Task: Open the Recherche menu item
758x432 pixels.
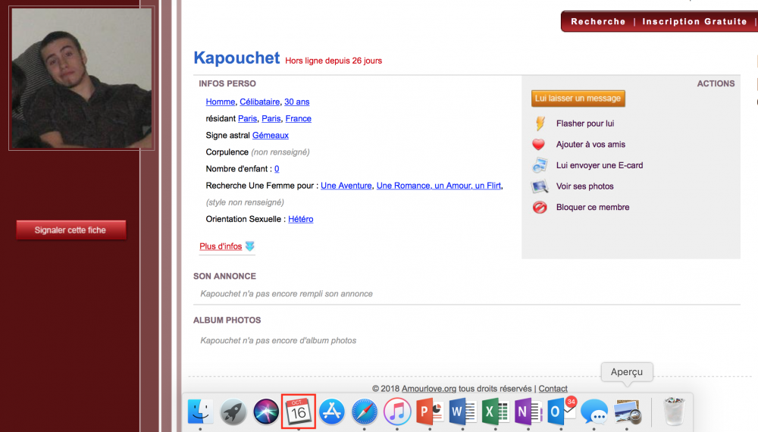Action: pyautogui.click(x=598, y=22)
